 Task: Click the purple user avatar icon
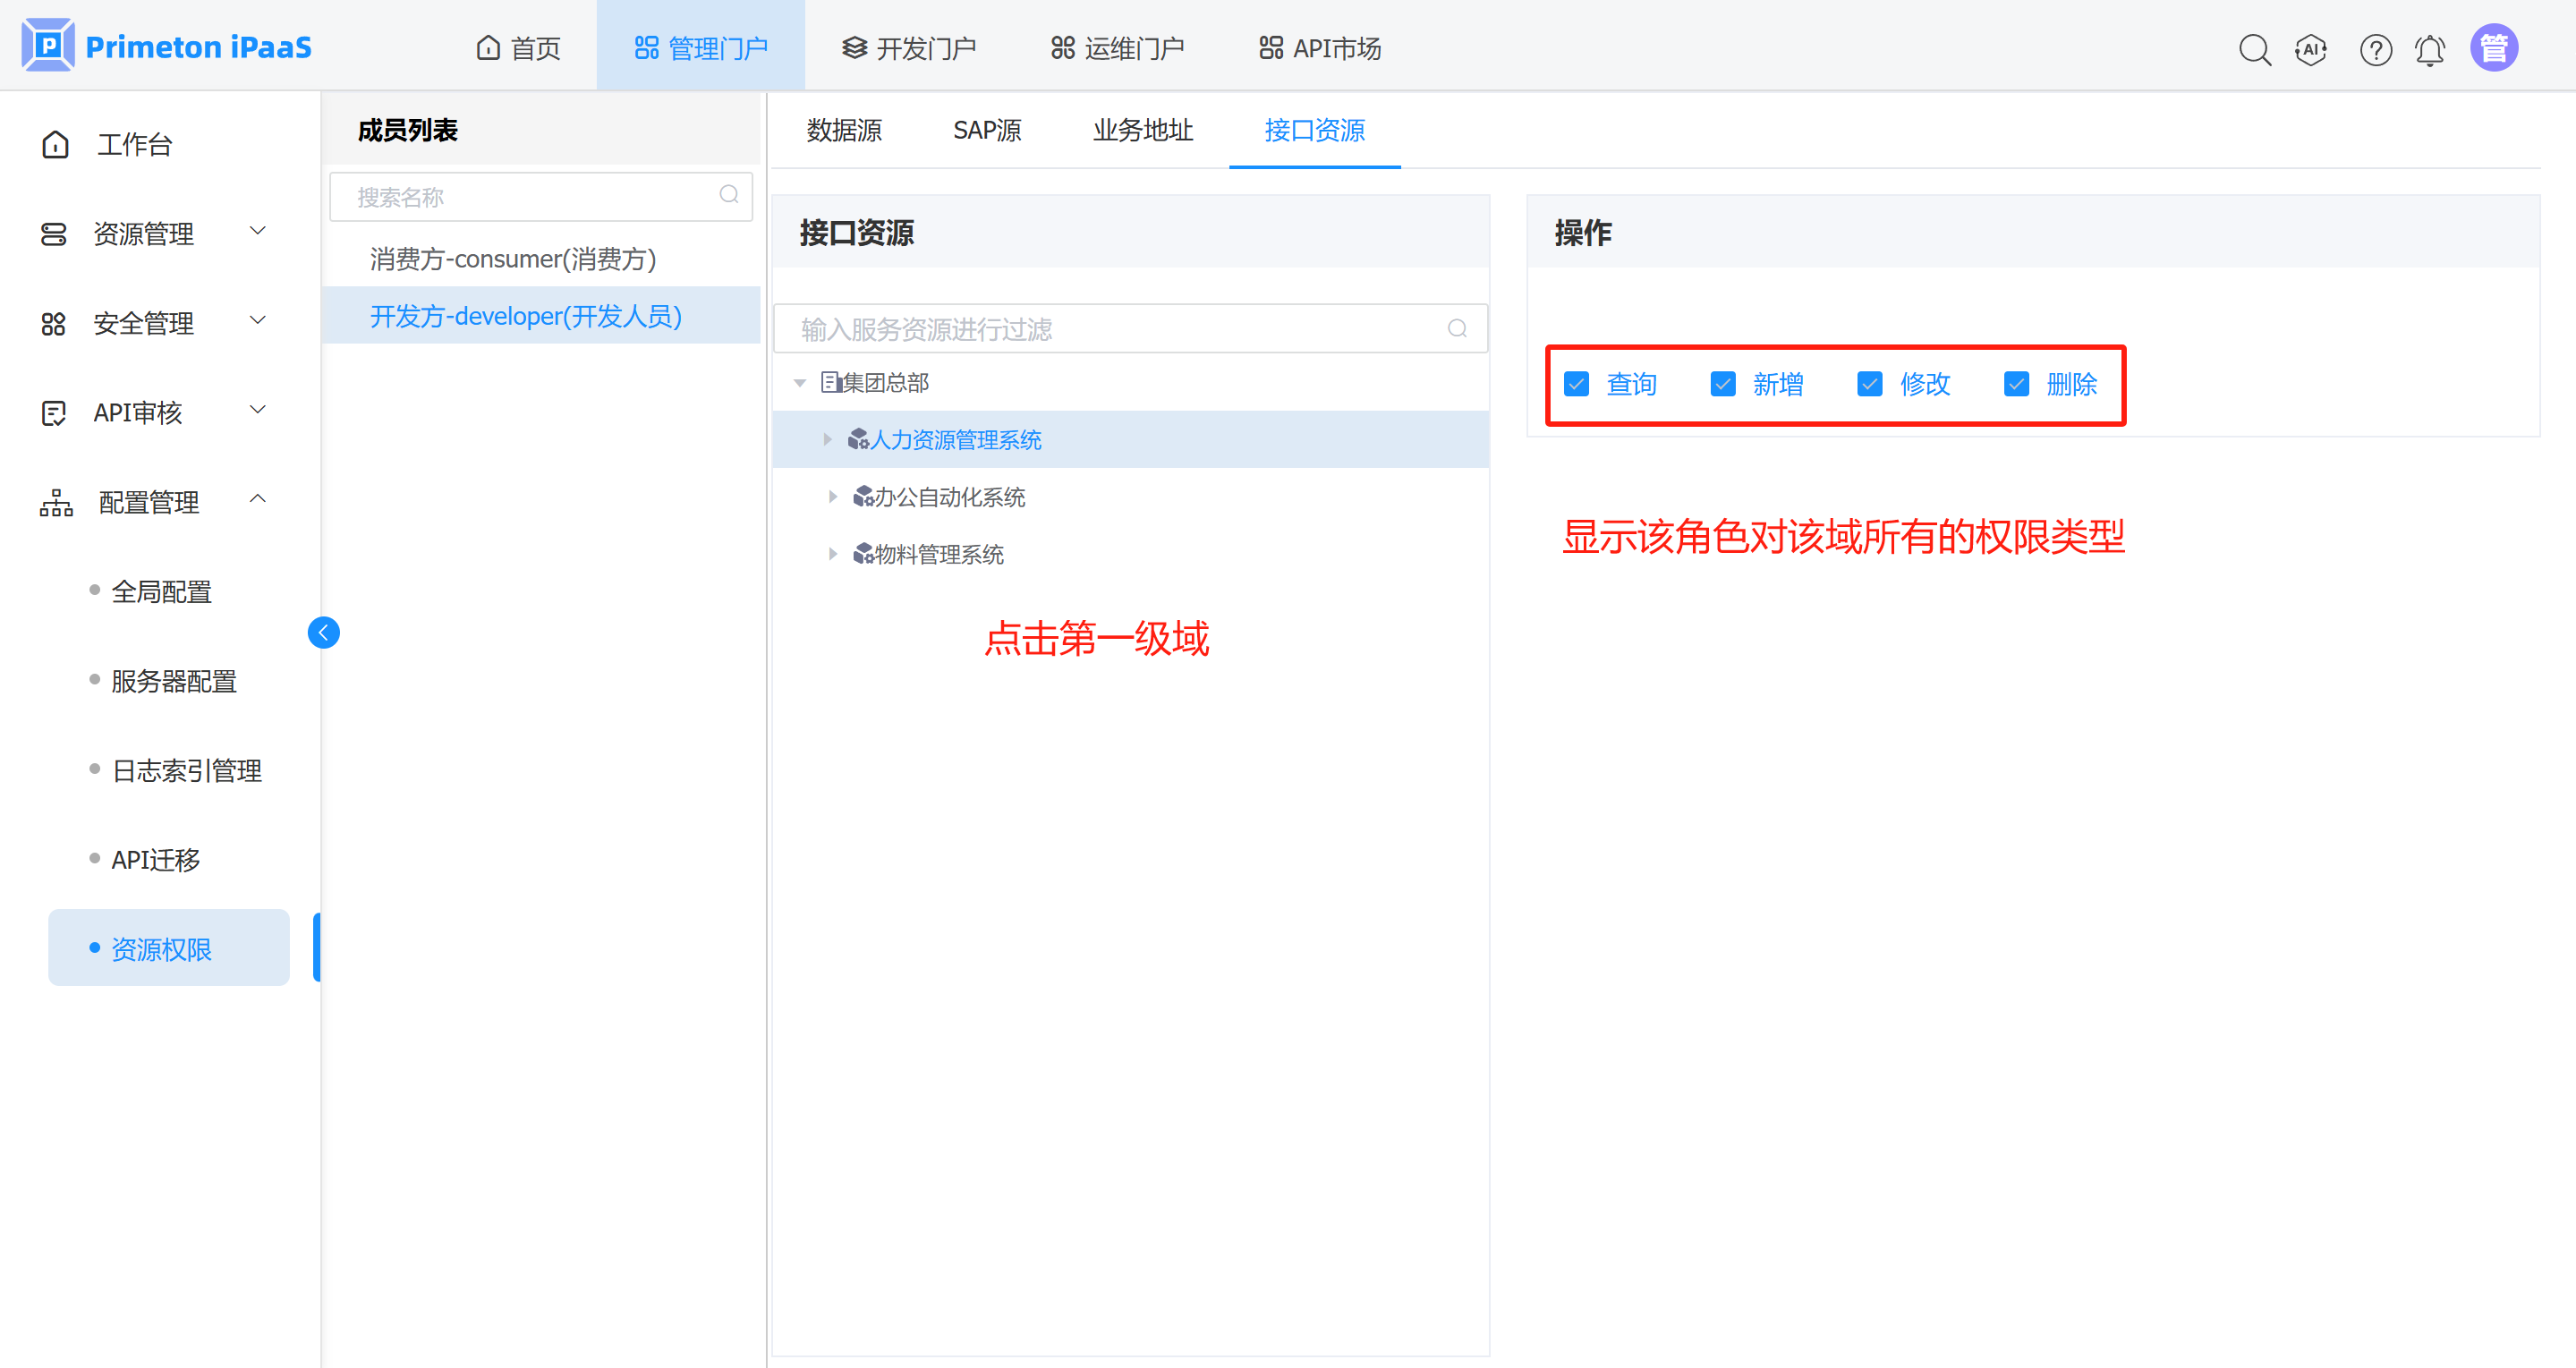coord(2494,48)
